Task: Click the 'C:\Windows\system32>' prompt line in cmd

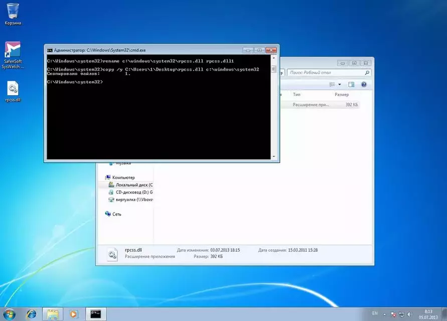Action: 75,82
